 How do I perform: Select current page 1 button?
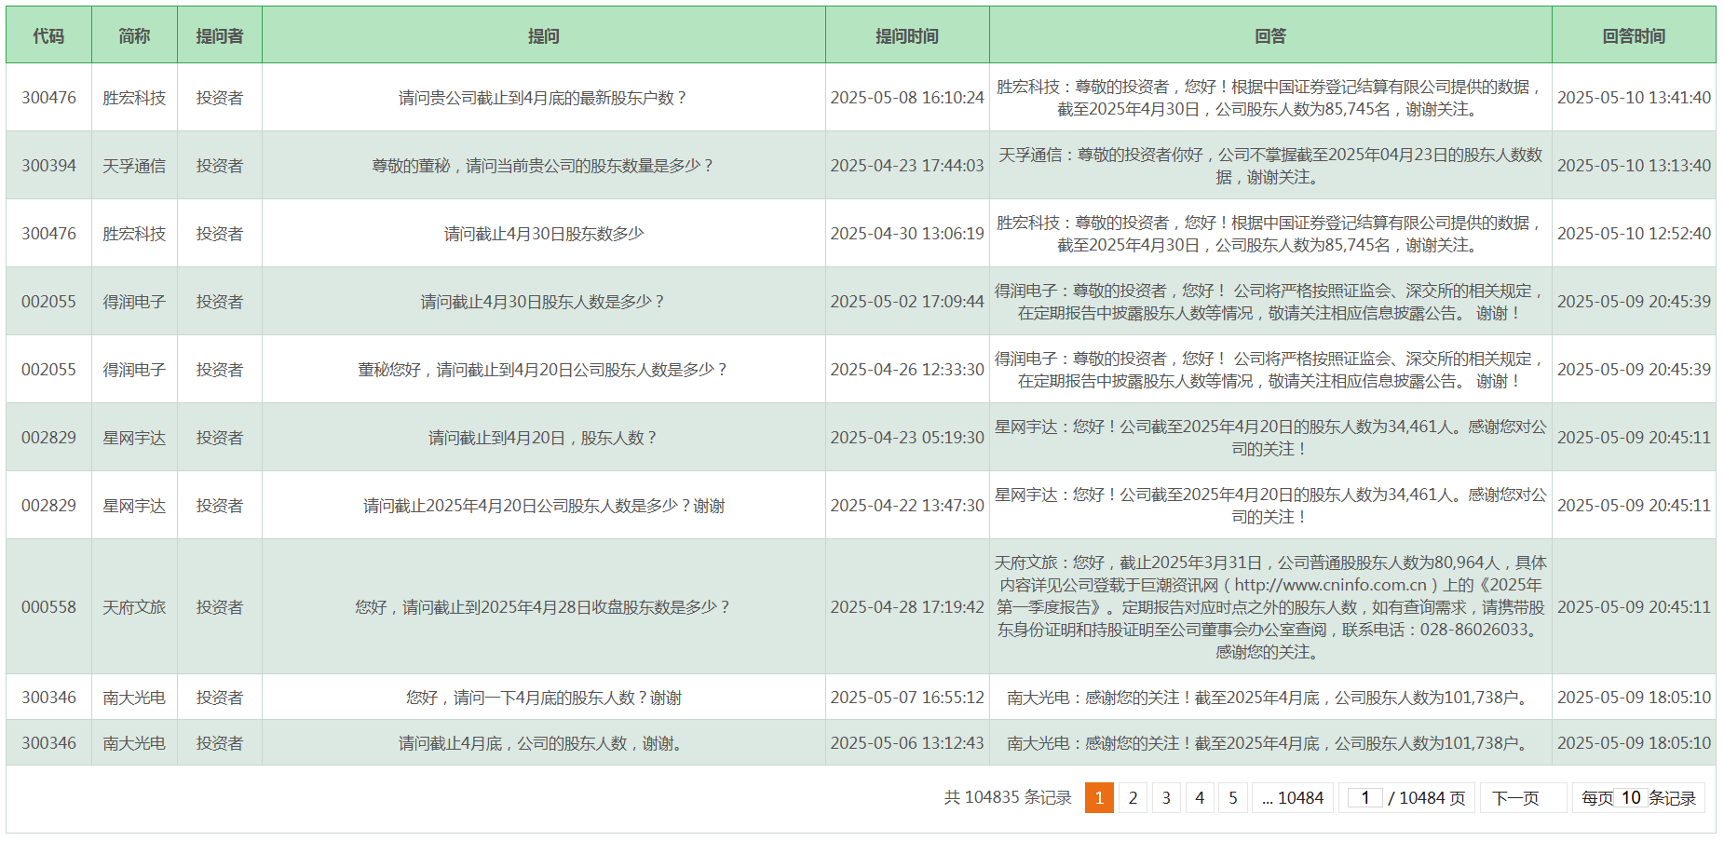(1099, 798)
